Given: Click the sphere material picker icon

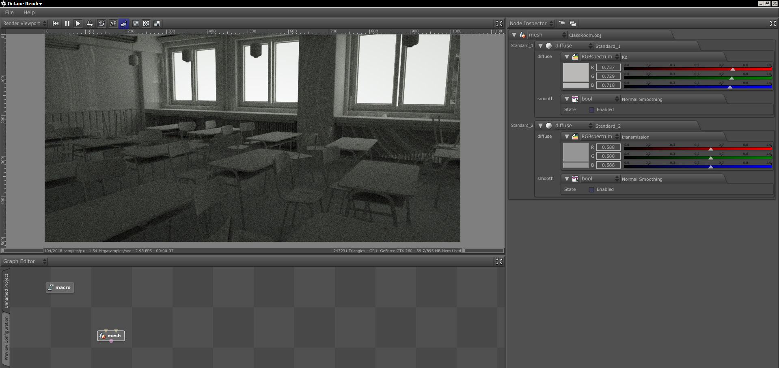Looking at the screenshot, I should click(x=101, y=24).
